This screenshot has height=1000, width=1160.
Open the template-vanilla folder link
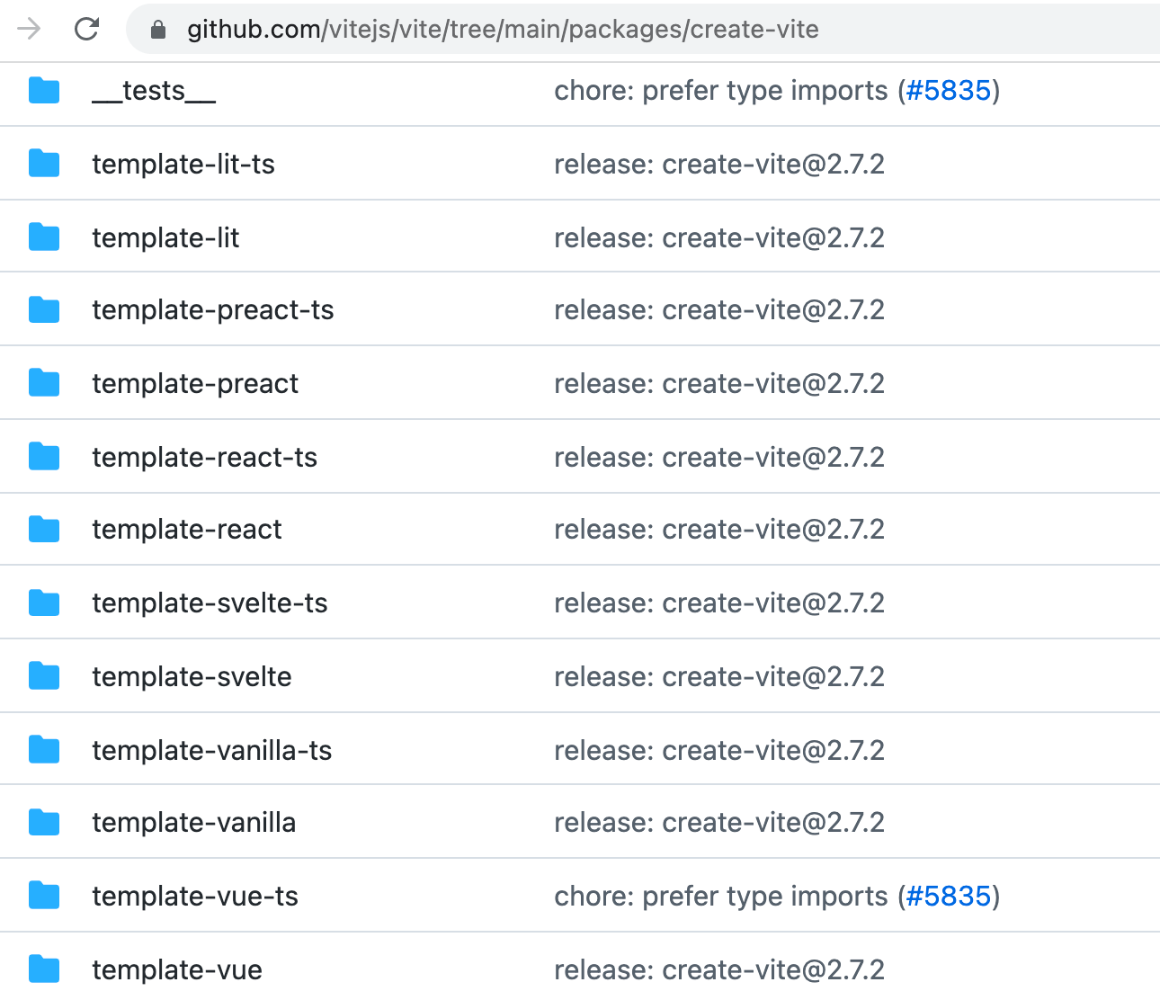[x=194, y=823]
